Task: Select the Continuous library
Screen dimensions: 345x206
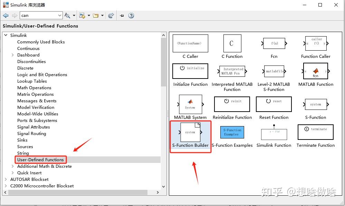Action: tap(28, 49)
